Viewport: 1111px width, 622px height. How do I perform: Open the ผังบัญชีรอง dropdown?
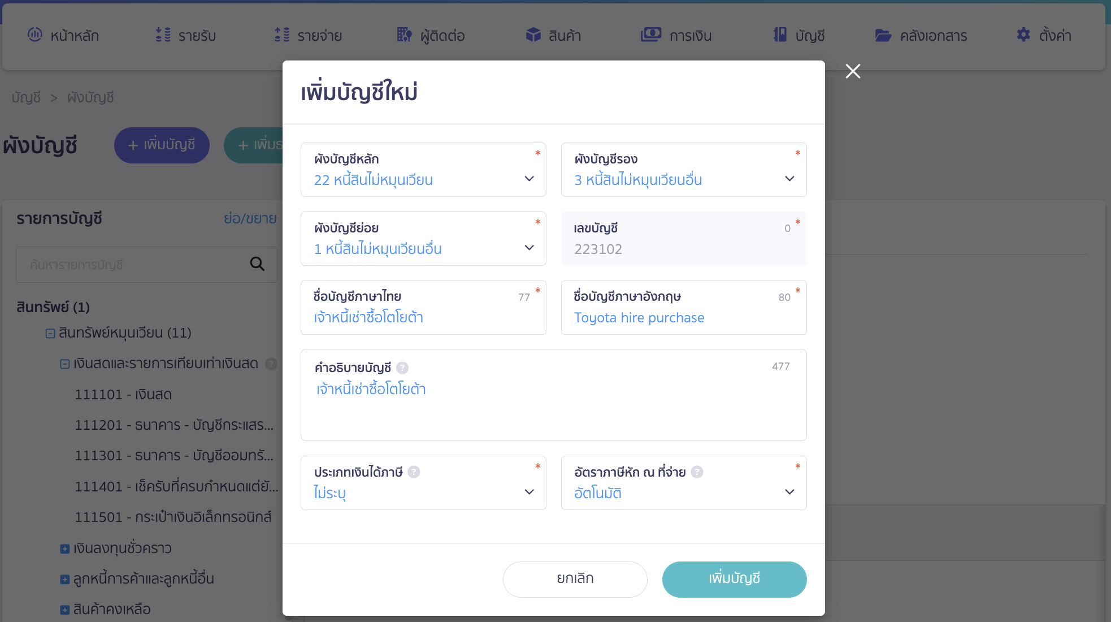[684, 170]
